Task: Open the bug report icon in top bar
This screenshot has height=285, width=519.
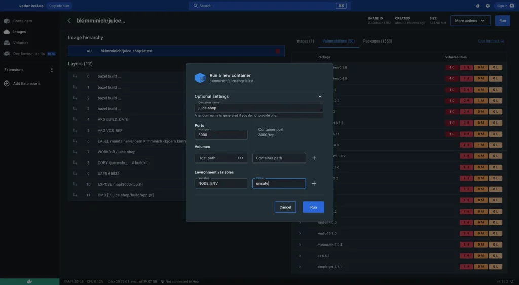Action: click(477, 6)
